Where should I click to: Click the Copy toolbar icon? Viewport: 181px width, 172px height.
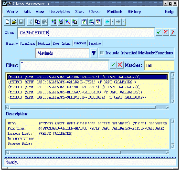(x=38, y=22)
